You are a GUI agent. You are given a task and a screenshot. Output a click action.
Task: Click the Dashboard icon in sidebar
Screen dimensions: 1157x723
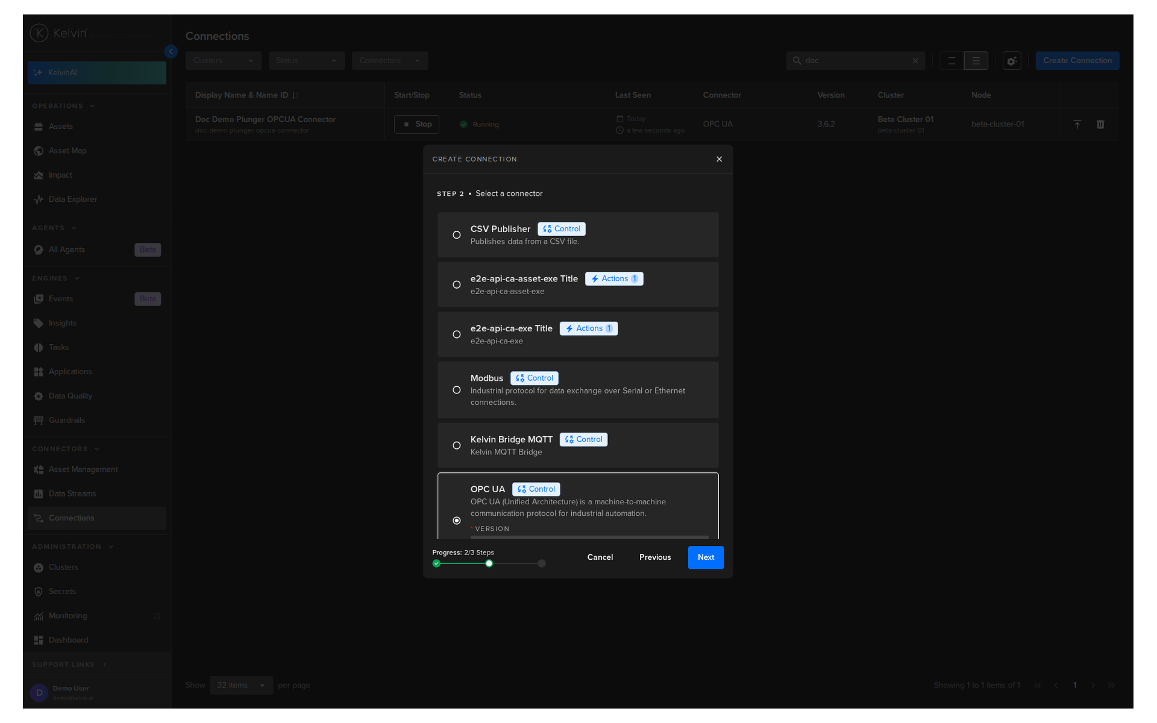pyautogui.click(x=39, y=640)
